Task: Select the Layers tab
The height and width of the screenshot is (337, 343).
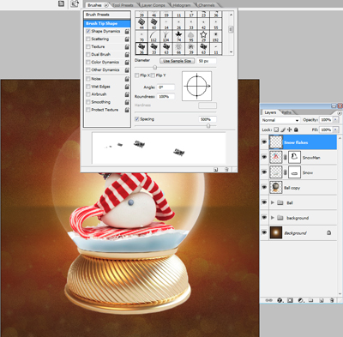Action: click(x=270, y=112)
